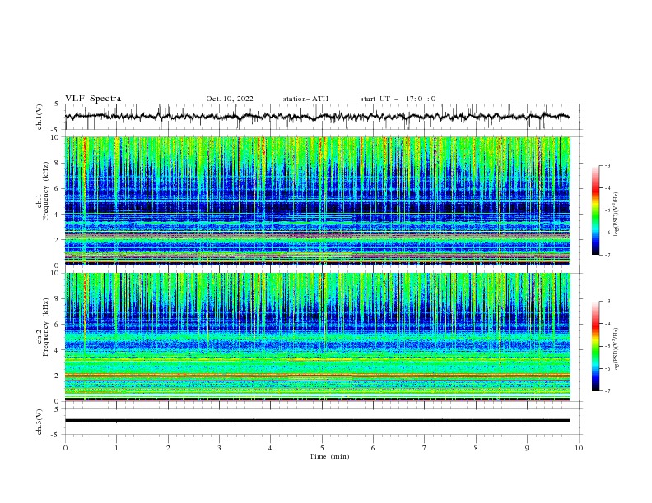
Task: Click the time axis tick label '8'
Action: 476,448
